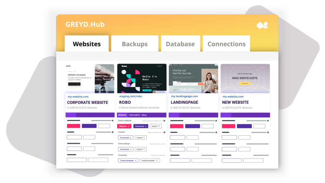This screenshot has height=183, width=325.
Task: Switch to the Backups tab
Action: pos(135,44)
